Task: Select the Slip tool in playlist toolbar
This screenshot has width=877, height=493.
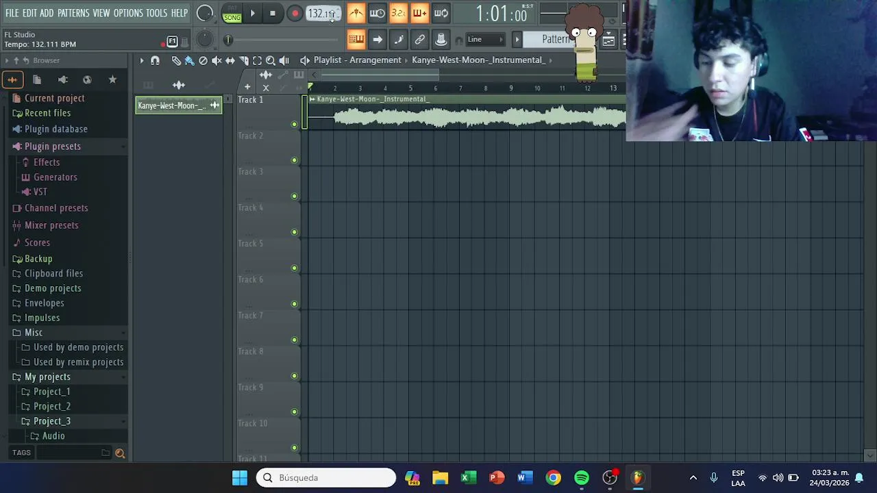Action: pyautogui.click(x=230, y=60)
